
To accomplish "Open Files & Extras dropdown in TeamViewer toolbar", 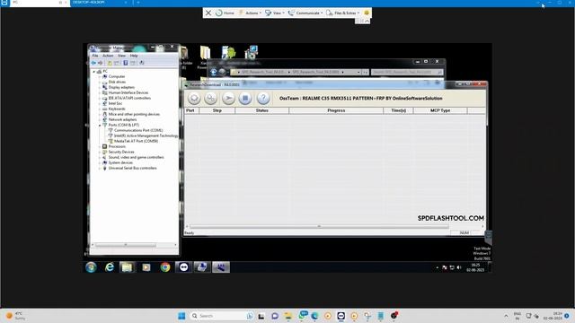I will tap(343, 13).
